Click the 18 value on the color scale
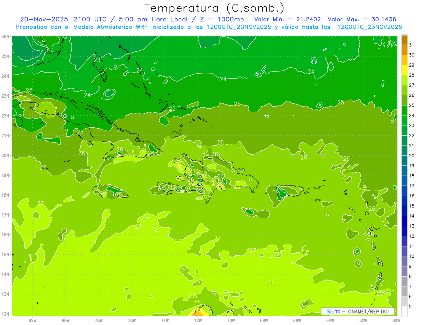The height and width of the screenshot is (325, 421). 412,176
